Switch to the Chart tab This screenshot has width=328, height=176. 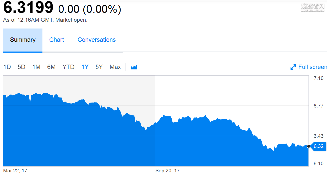tap(57, 40)
